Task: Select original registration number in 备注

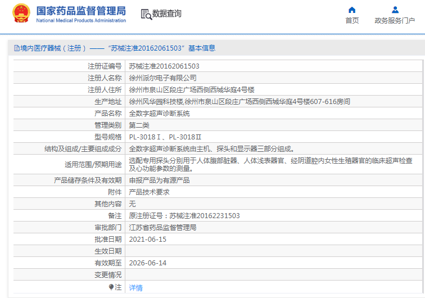Action: 184,216
